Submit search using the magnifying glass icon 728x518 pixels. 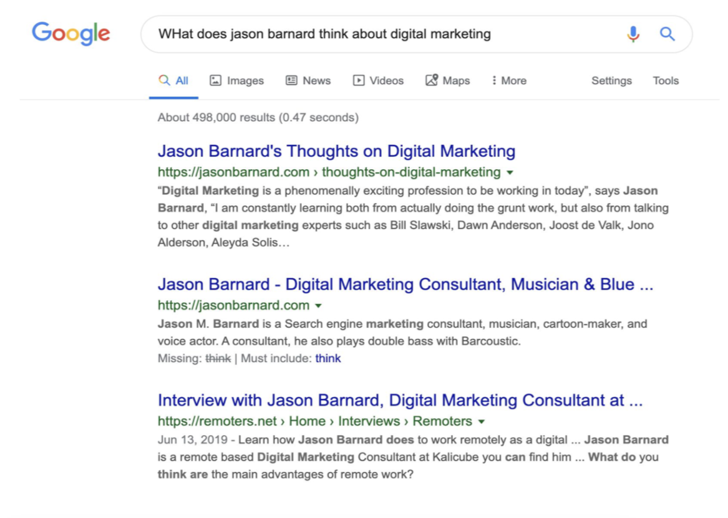click(667, 34)
